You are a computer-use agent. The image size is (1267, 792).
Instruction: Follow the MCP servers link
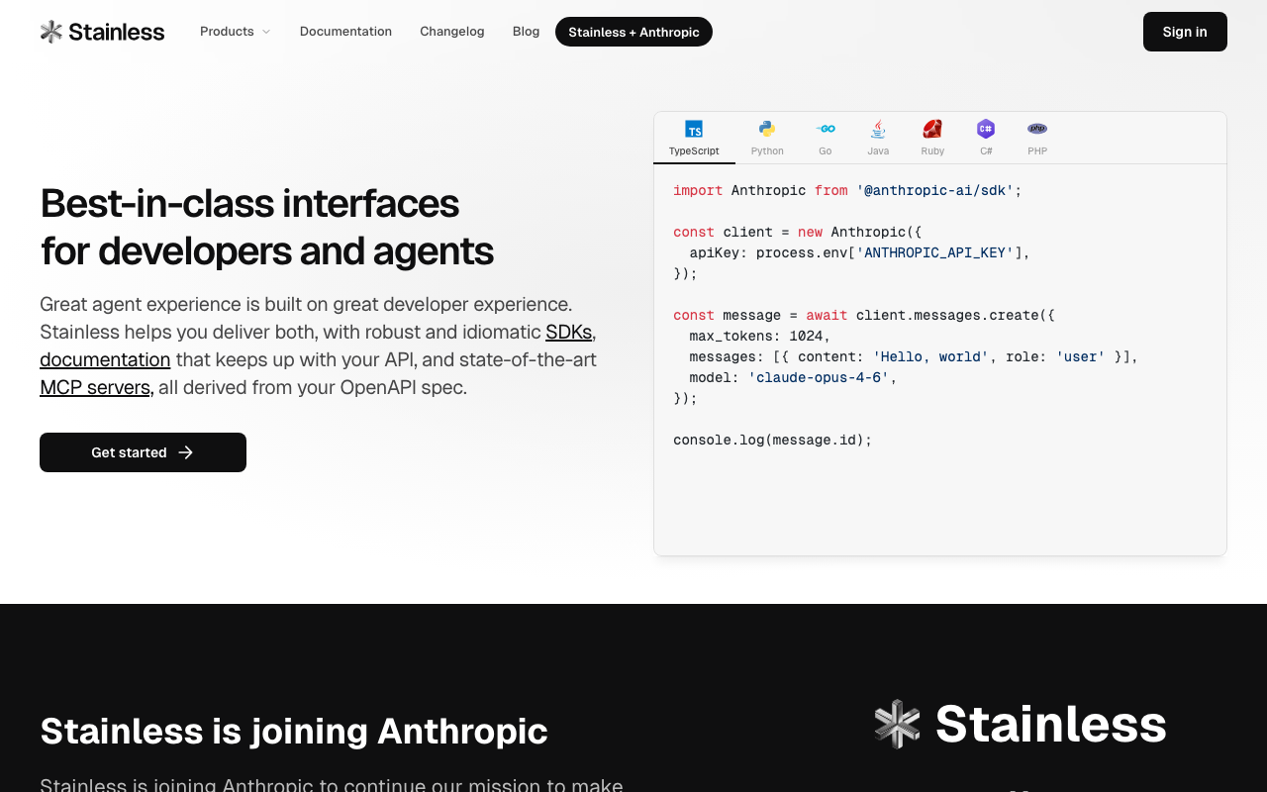[x=95, y=387]
